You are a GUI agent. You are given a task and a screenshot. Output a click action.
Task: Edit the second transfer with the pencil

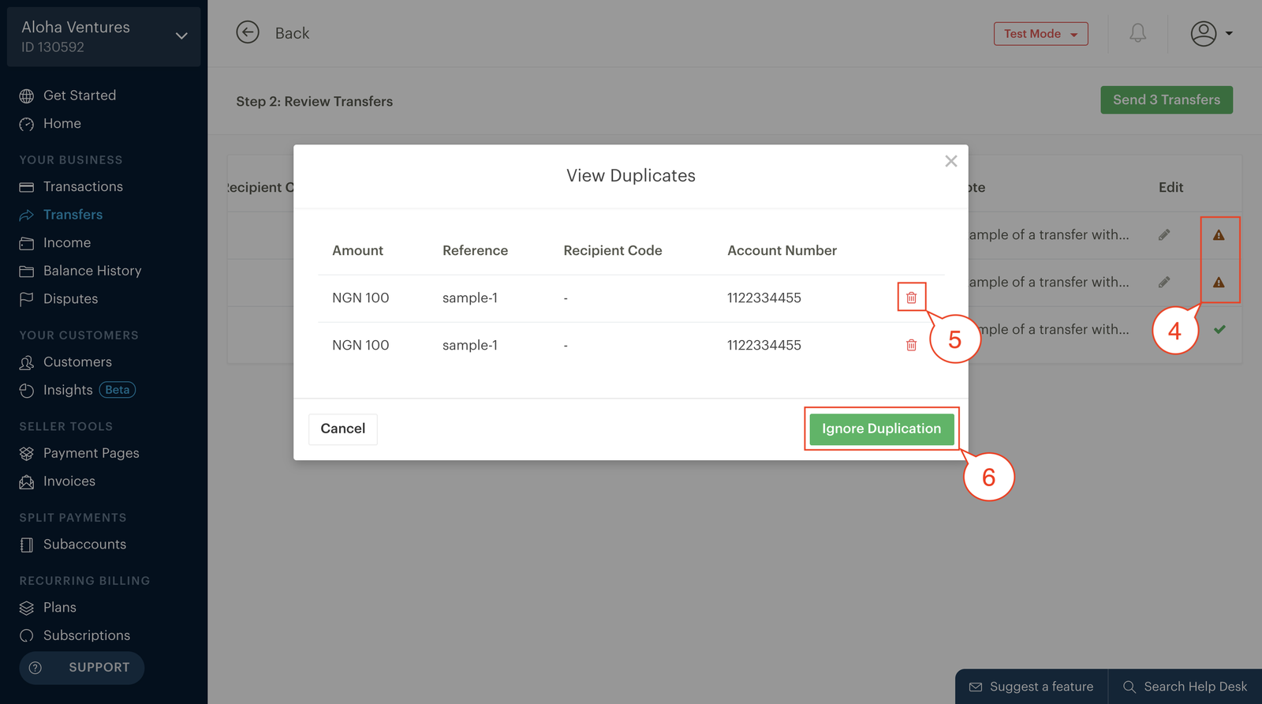click(x=1164, y=282)
